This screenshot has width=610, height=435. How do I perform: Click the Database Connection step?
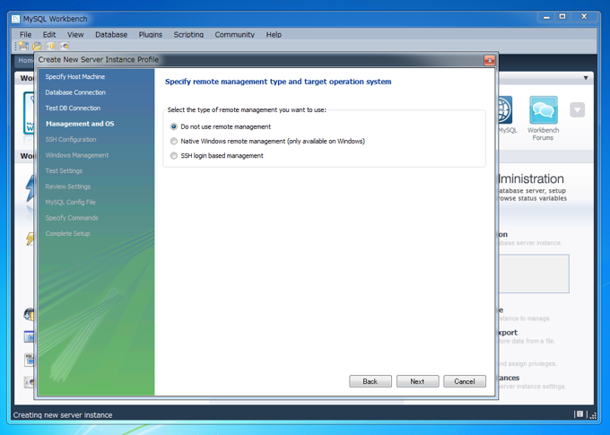tap(75, 92)
